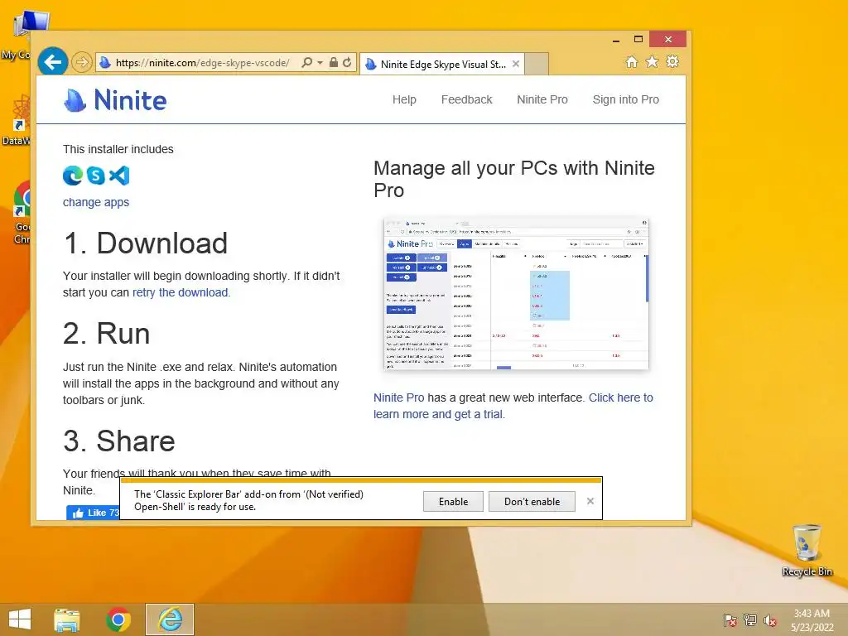Dismiss the add-on notification bar
The image size is (848, 636).
[x=590, y=501]
